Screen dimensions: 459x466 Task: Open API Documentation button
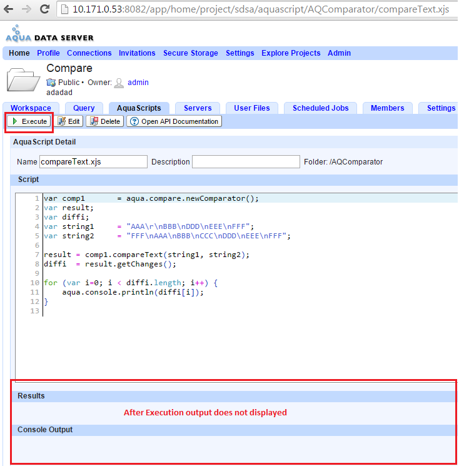(x=174, y=121)
